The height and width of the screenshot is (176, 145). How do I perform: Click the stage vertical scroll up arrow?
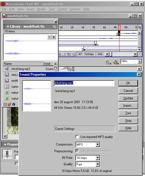point(139,69)
